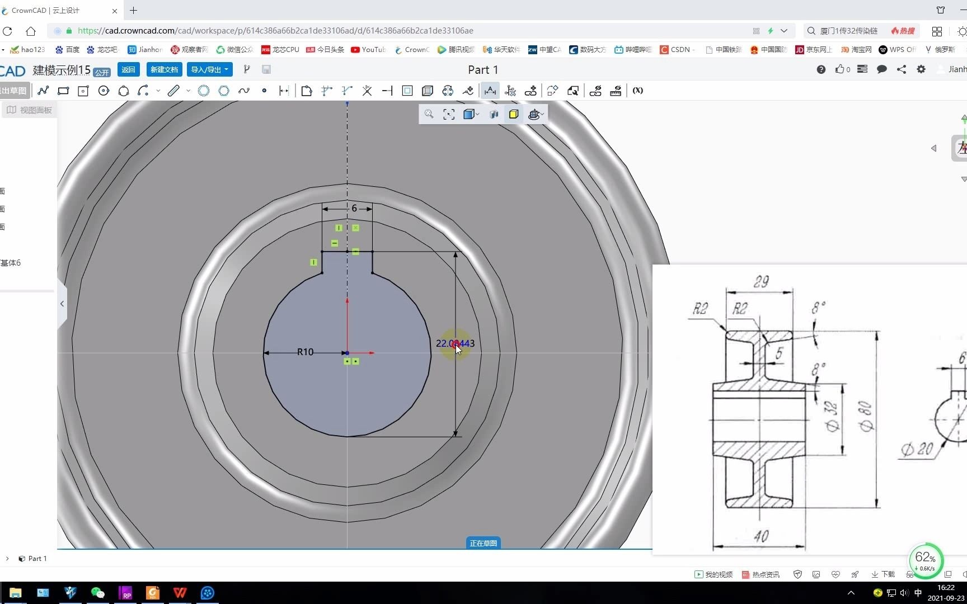Select the spline curve tool
The width and height of the screenshot is (967, 604).
point(243,91)
